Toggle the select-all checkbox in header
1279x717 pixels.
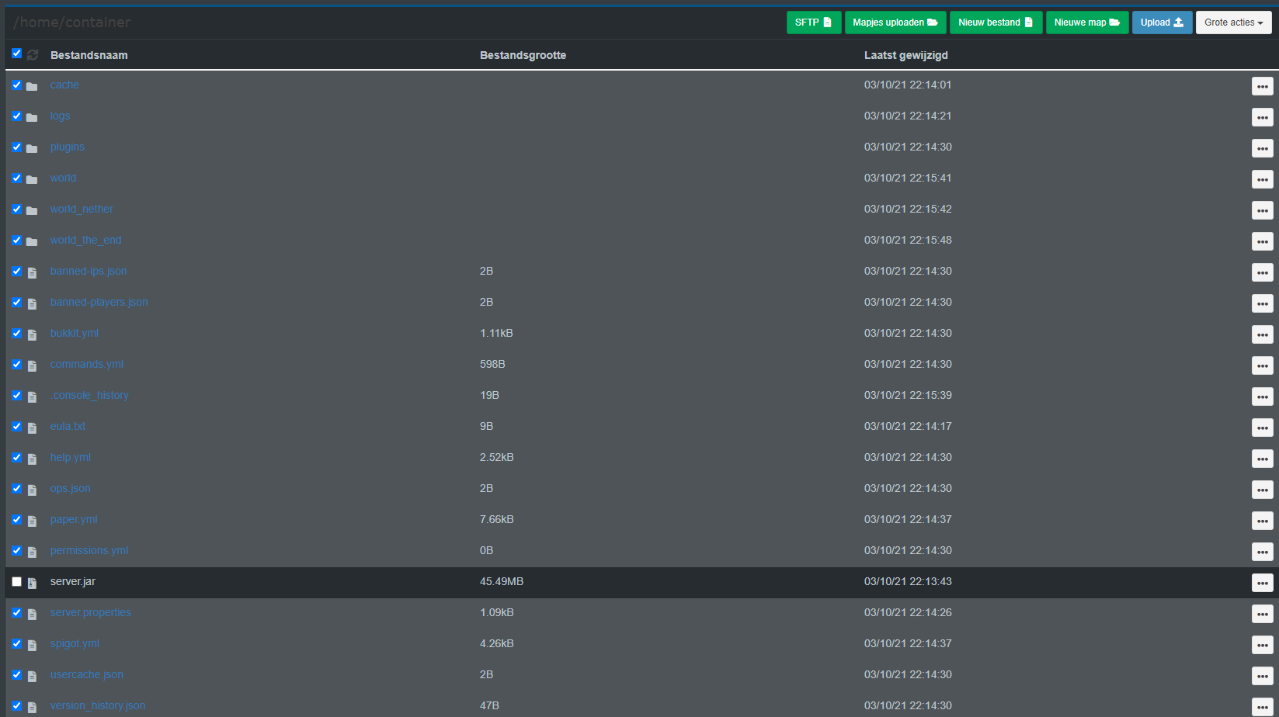click(16, 54)
